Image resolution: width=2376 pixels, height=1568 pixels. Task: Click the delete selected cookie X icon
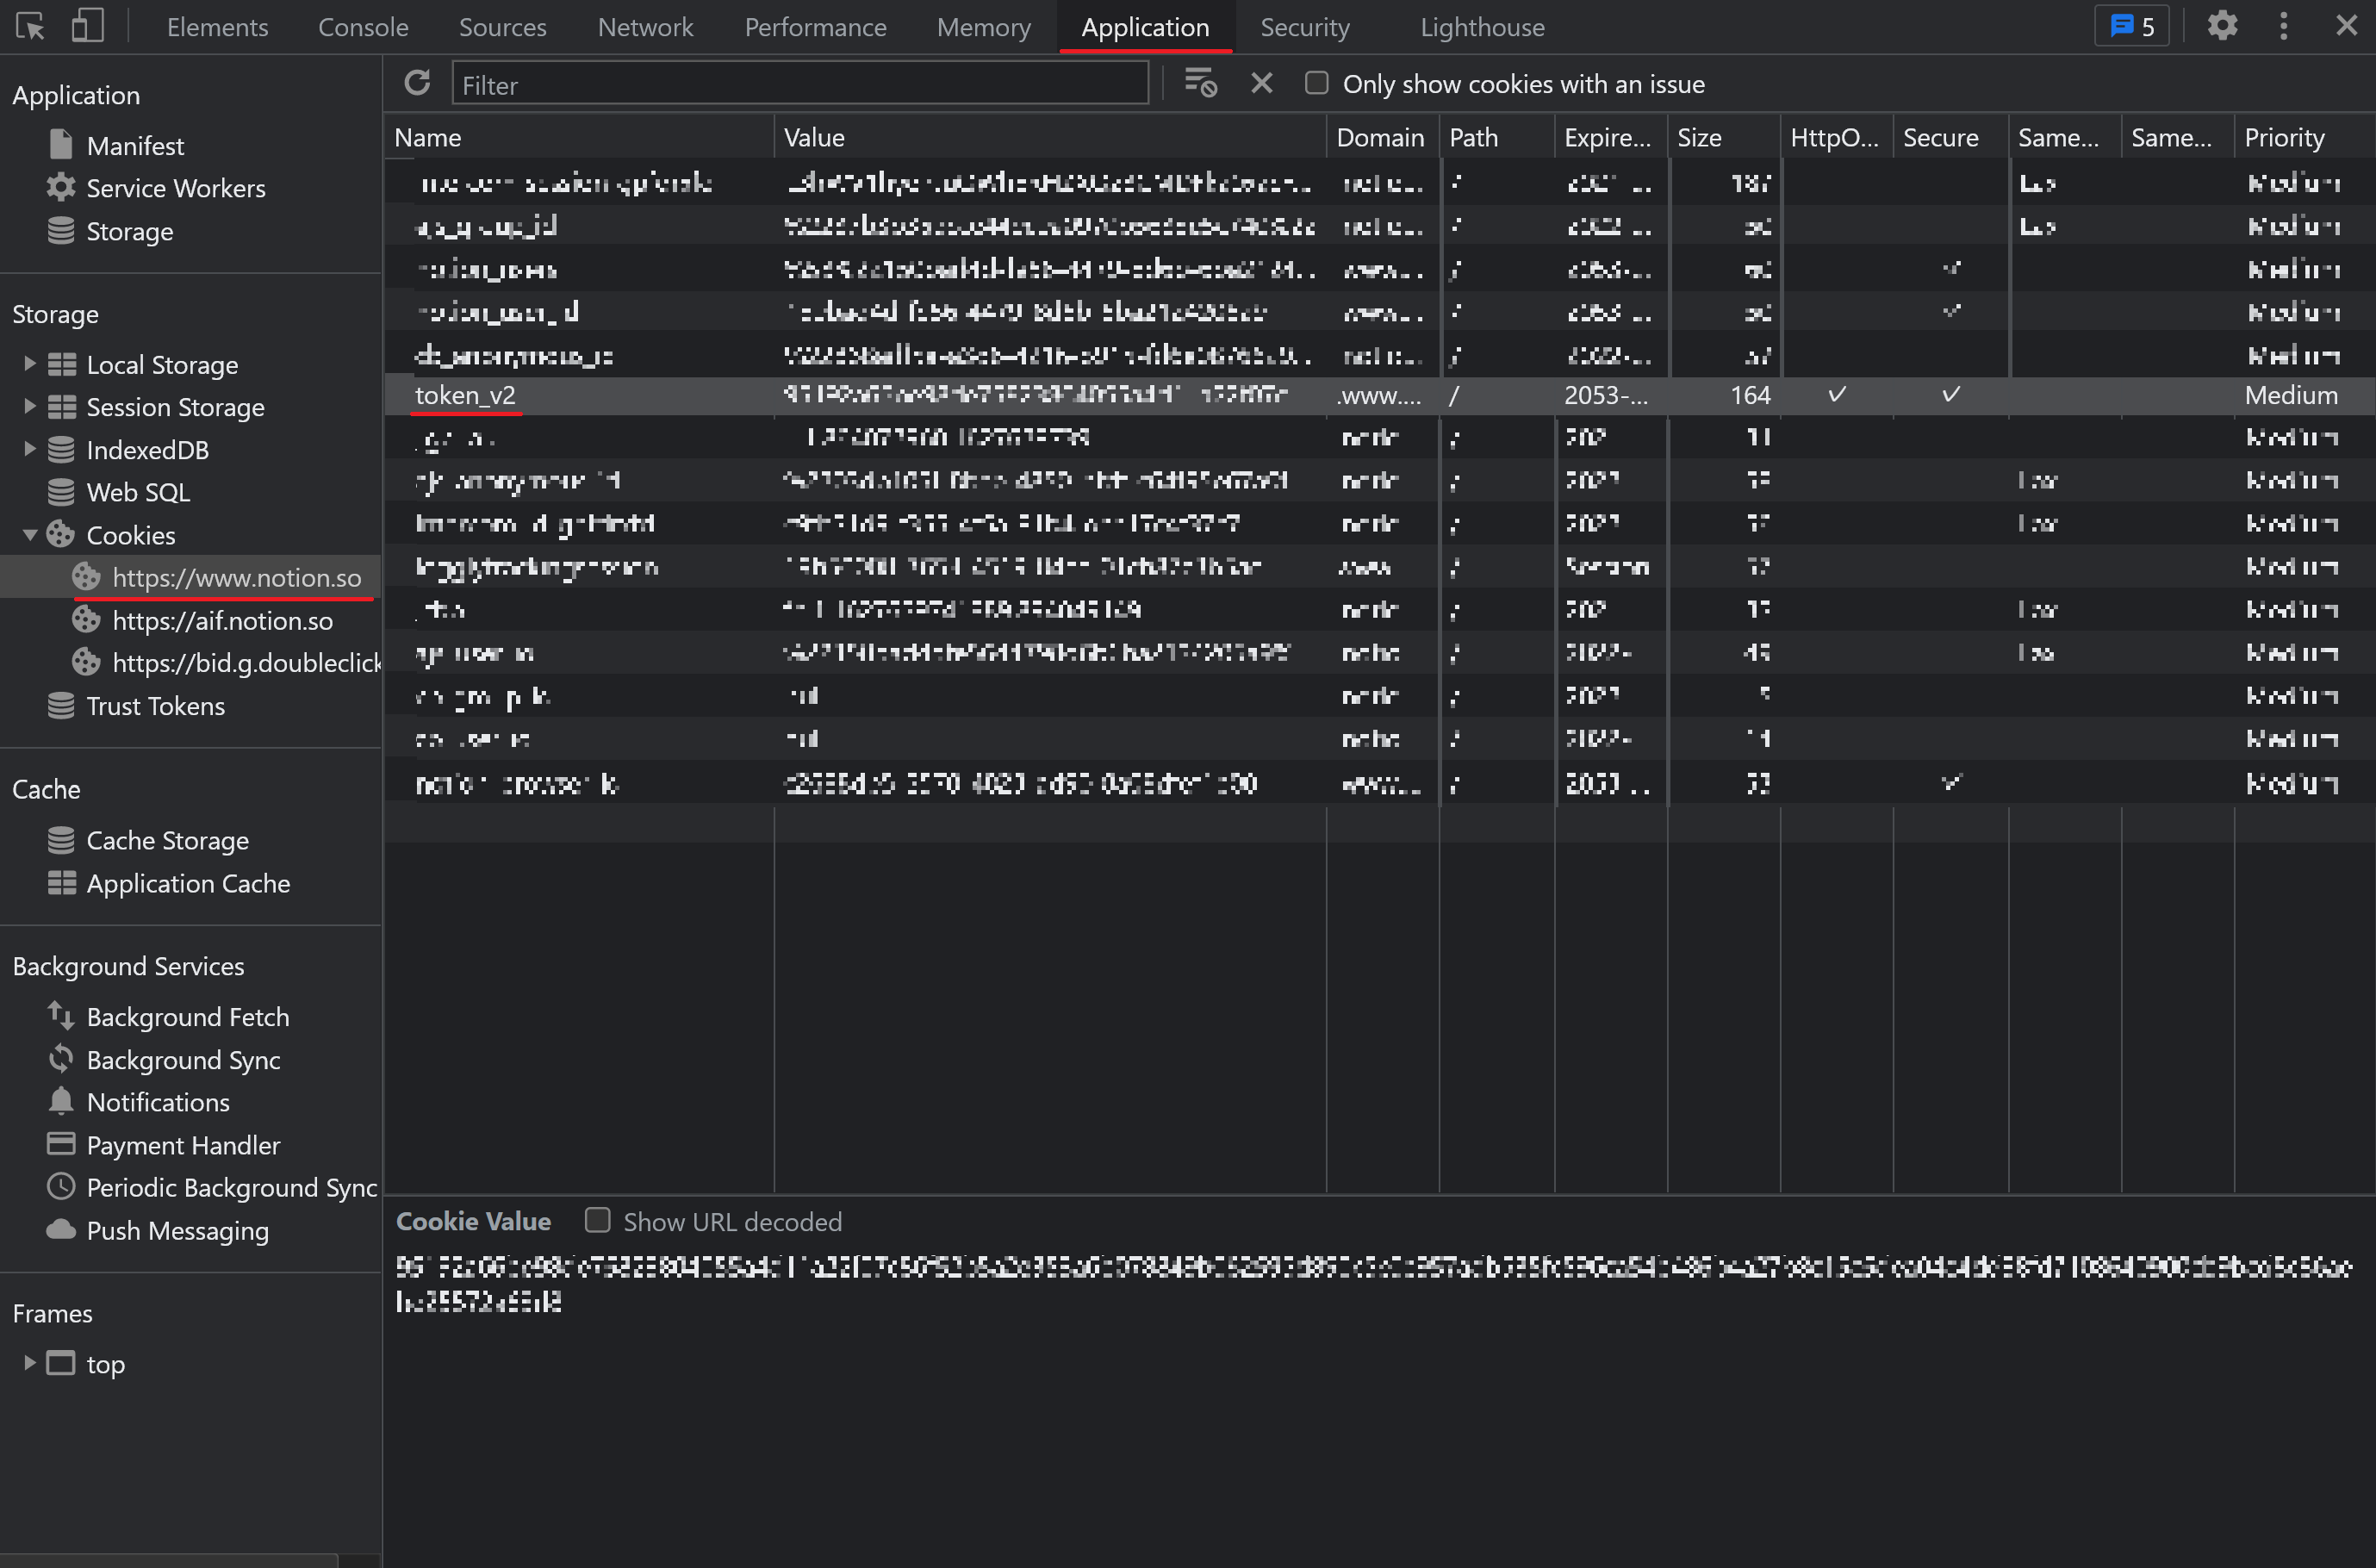1261,83
